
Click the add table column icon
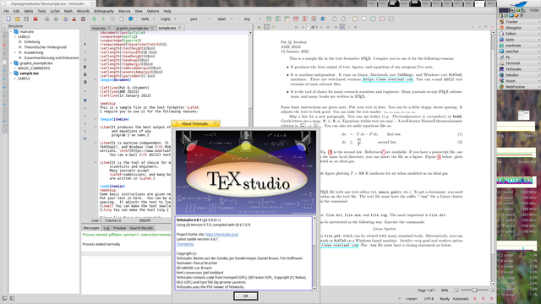pyautogui.click(x=278, y=19)
